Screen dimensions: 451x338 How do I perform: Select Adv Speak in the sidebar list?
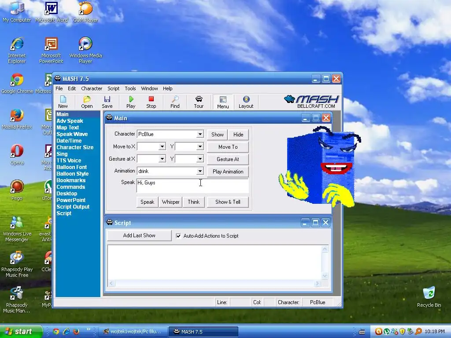70,121
